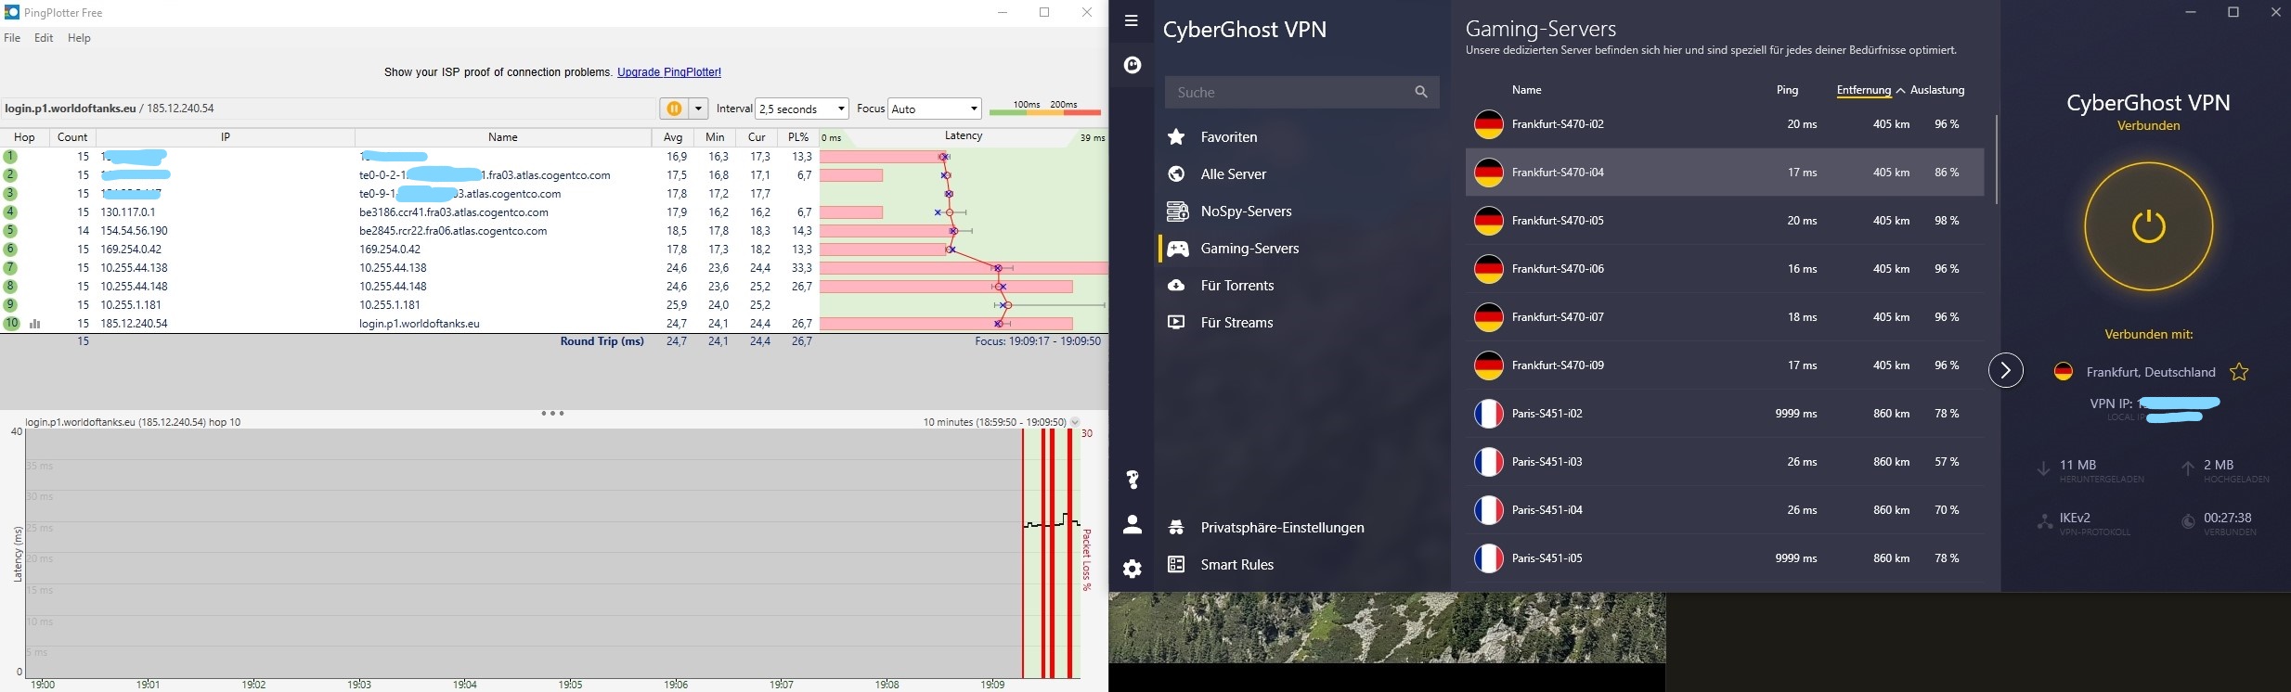Sort by the Hop column header
The width and height of the screenshot is (2291, 692).
(x=25, y=137)
